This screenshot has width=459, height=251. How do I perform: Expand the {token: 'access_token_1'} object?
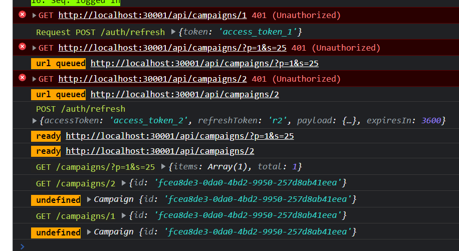(x=173, y=32)
